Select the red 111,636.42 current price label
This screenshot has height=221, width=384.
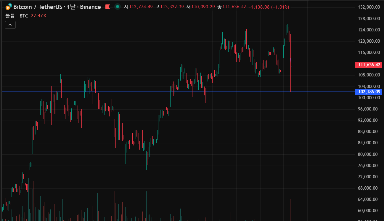[369, 65]
